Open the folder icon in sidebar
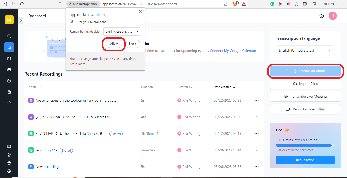This screenshot has width=347, height=178. pyautogui.click(x=9, y=81)
